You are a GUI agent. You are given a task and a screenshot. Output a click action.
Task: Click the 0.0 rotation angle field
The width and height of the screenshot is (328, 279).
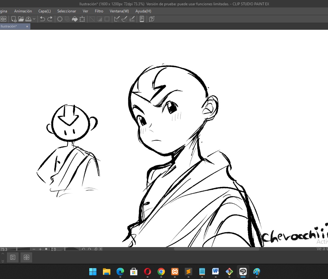point(54,249)
